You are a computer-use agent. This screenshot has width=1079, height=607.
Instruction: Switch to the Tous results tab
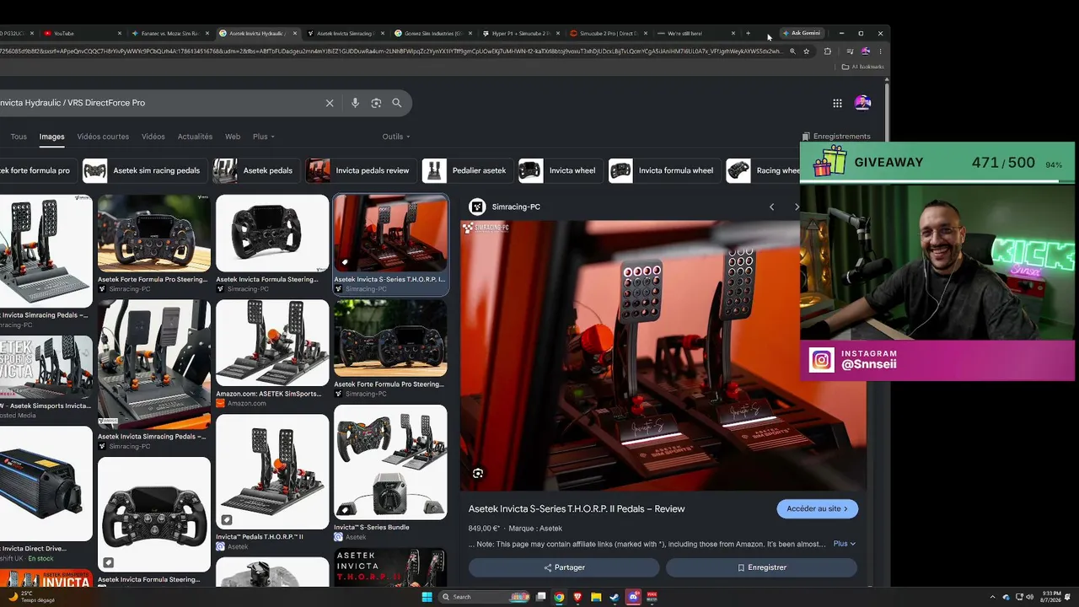[19, 137]
